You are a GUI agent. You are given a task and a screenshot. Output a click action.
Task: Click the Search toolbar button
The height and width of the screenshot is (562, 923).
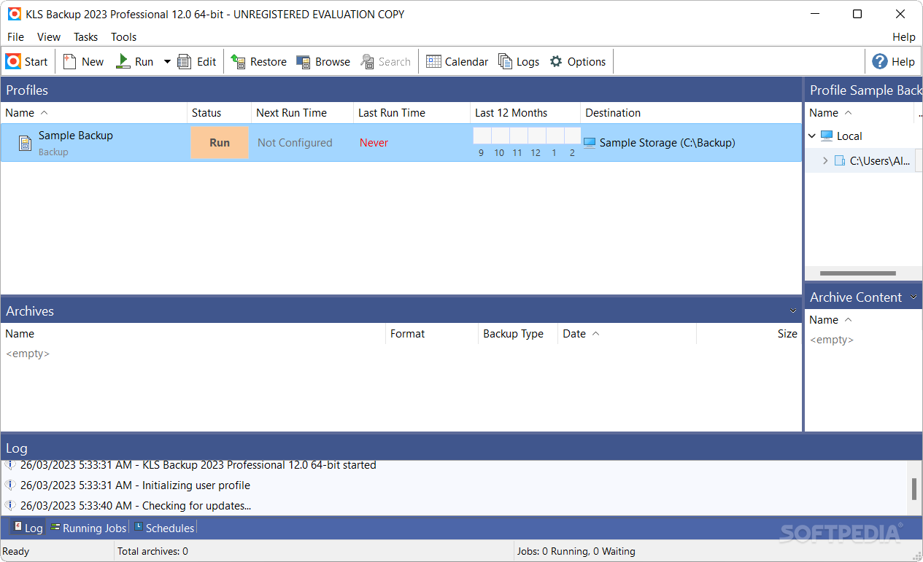tap(385, 62)
